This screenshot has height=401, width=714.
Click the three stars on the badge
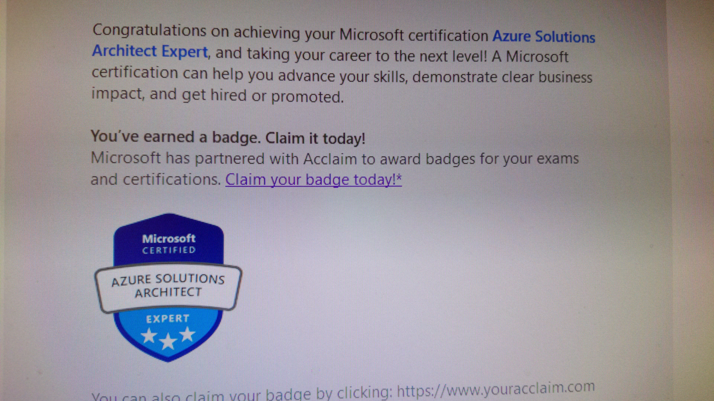click(x=168, y=338)
